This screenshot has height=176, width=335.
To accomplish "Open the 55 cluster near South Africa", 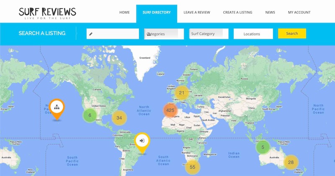I will click(x=193, y=167).
